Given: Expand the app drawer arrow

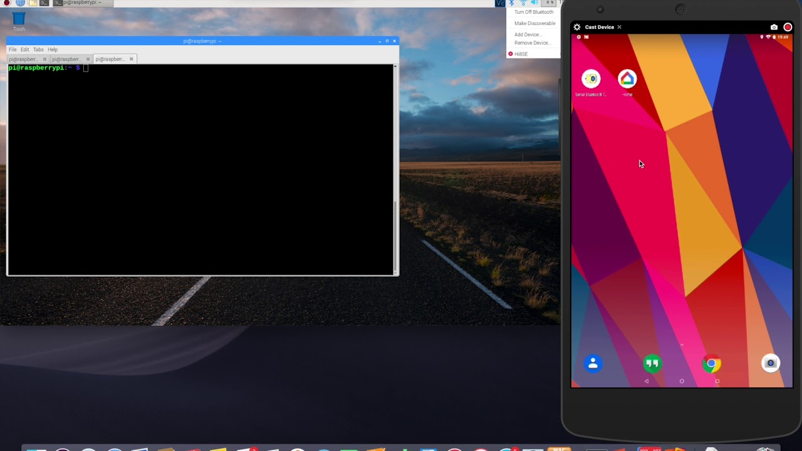Looking at the screenshot, I should click(x=682, y=344).
